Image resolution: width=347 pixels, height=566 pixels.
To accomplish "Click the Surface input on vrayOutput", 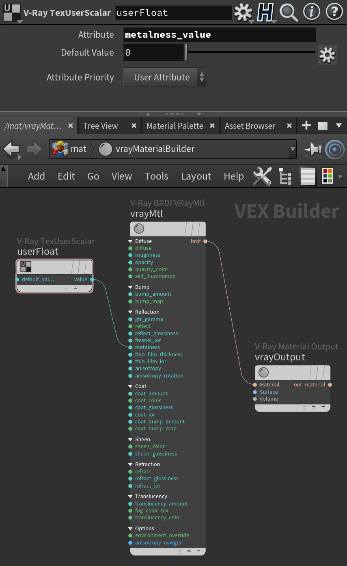I will point(255,392).
